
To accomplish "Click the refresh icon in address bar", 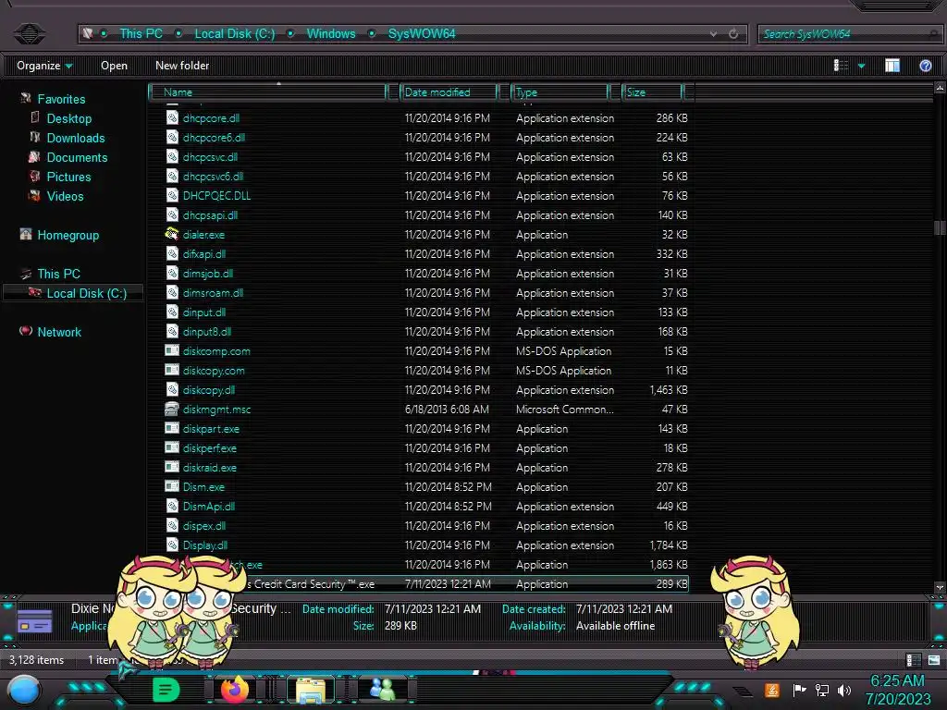I will [733, 34].
